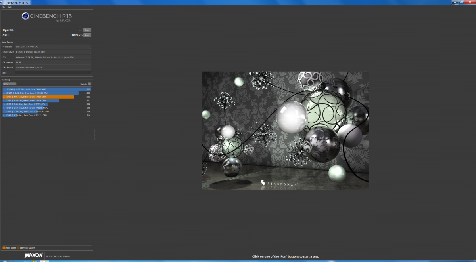The image size is (476, 262).
Task: Open the CPU ranking type dropdown
Action: pyautogui.click(x=10, y=84)
